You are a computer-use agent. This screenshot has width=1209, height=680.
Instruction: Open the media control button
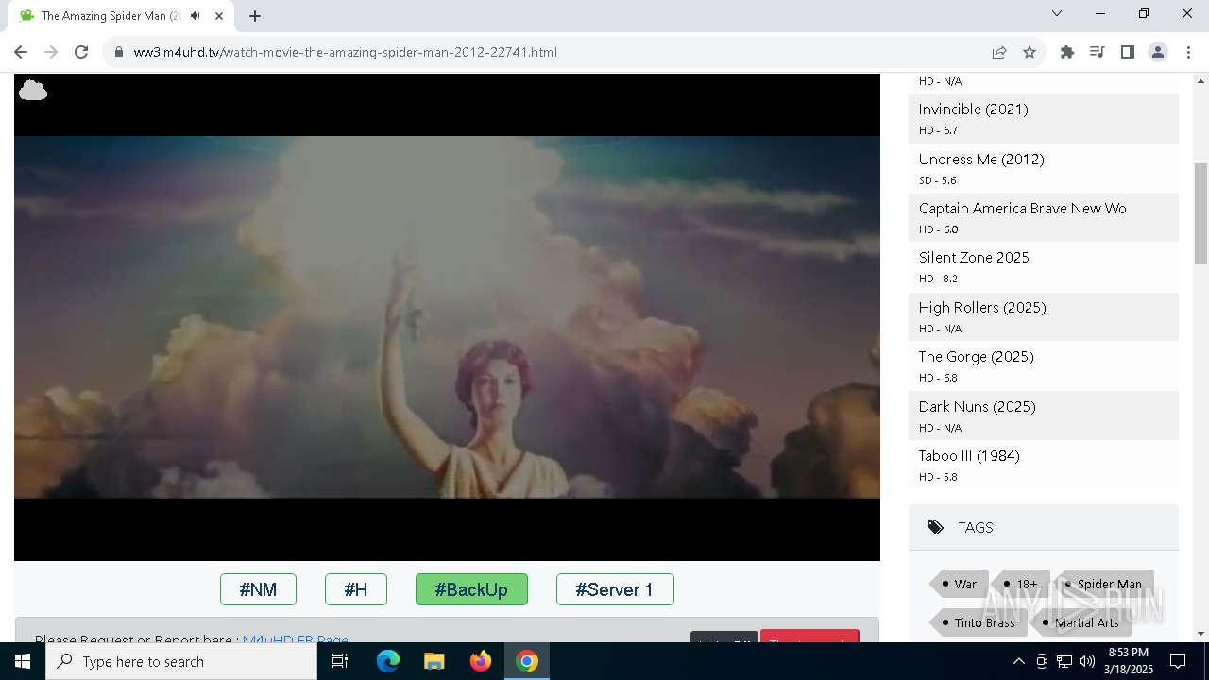1097,52
